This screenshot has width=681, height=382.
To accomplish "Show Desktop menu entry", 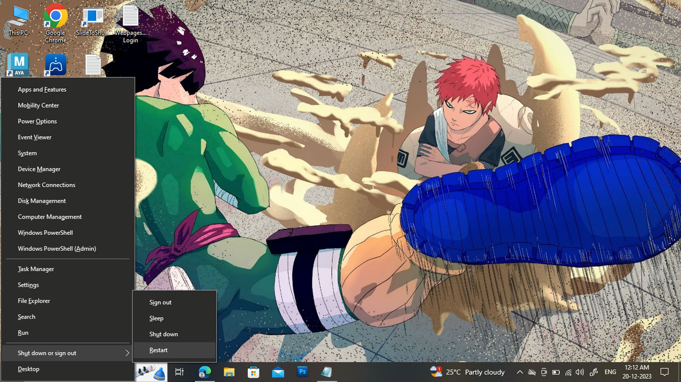I will (x=68, y=369).
